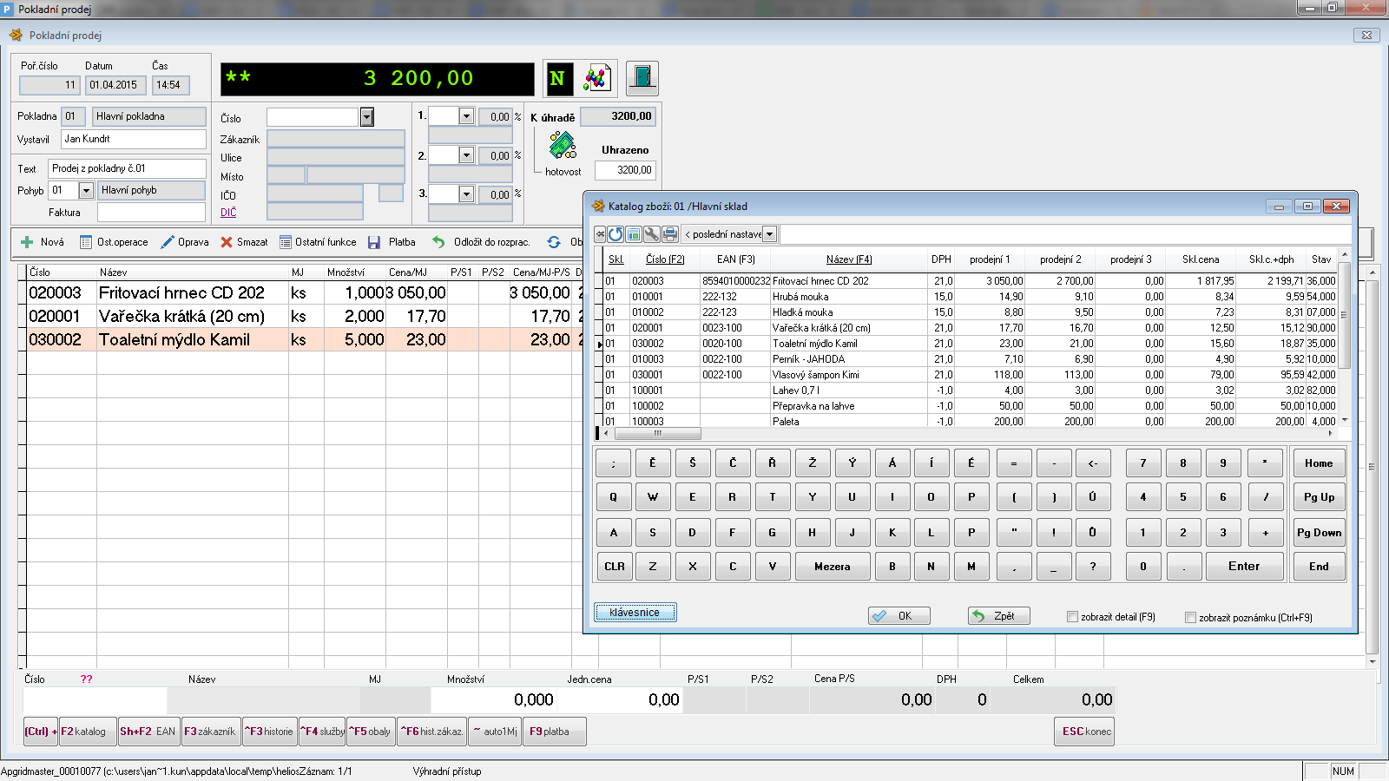Click the hotovost cash payment icon

click(563, 146)
